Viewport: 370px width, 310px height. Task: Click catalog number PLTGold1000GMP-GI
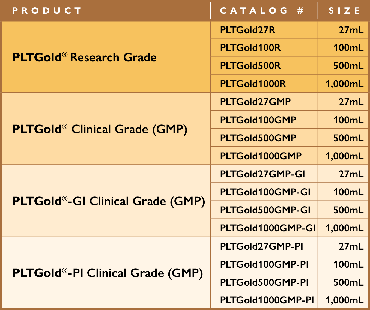click(268, 228)
